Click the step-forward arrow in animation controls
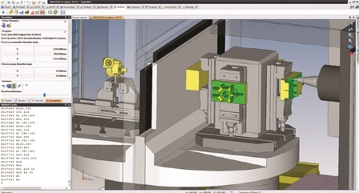Viewport: 359px width, 193px height. (19, 86)
